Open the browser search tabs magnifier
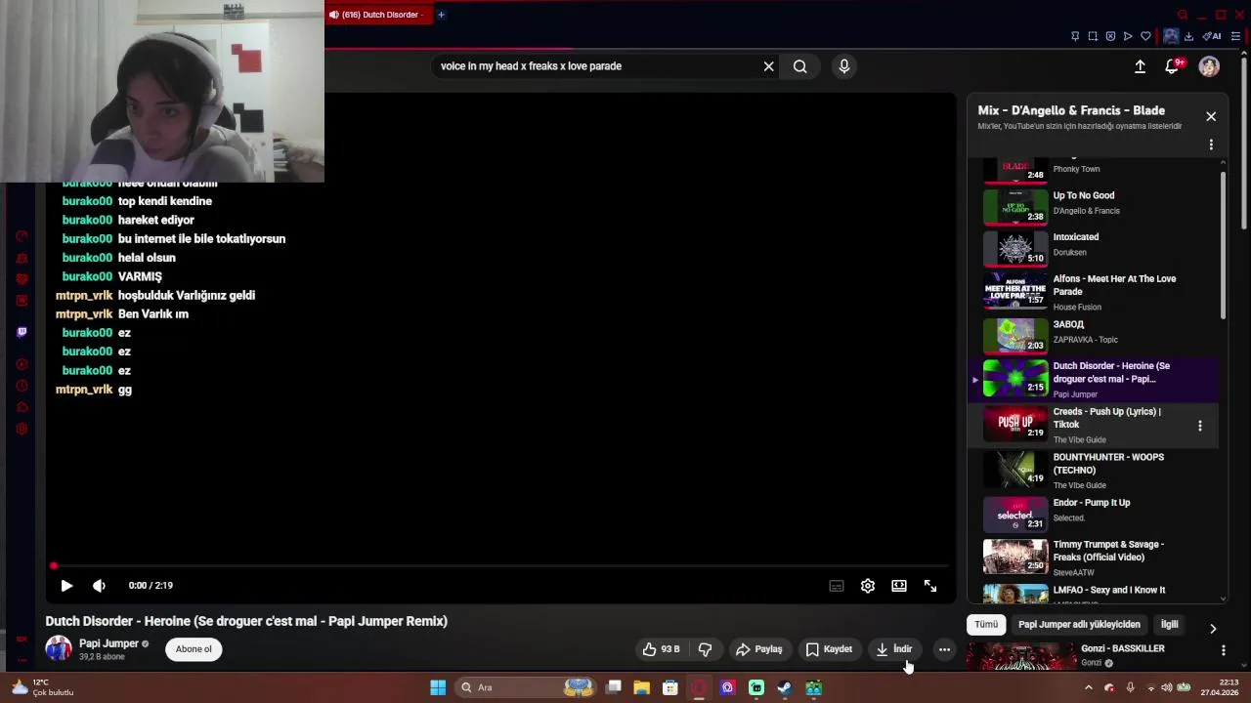The height and width of the screenshot is (703, 1251). (1183, 15)
